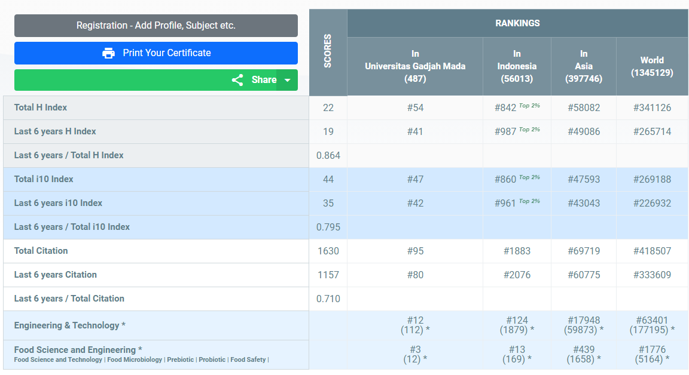
Task: Select ratio score 0.795
Action: point(328,227)
